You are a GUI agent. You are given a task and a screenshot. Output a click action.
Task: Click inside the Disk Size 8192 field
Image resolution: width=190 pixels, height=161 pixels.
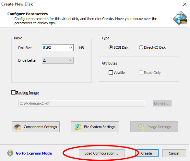[55, 47]
